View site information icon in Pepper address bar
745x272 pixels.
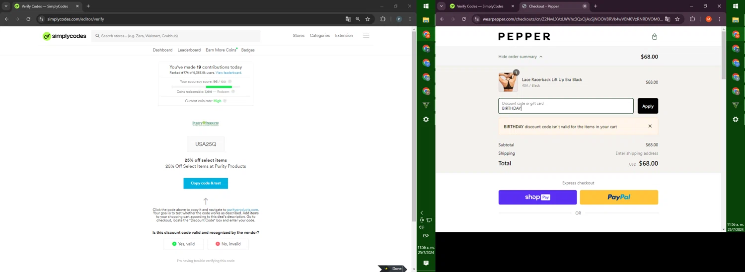click(x=477, y=19)
